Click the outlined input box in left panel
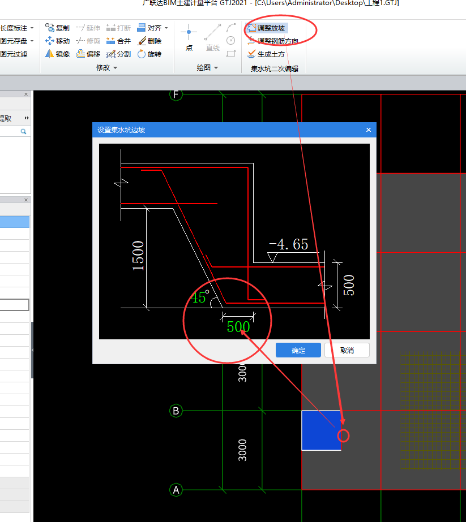This screenshot has width=466, height=522. (x=15, y=305)
